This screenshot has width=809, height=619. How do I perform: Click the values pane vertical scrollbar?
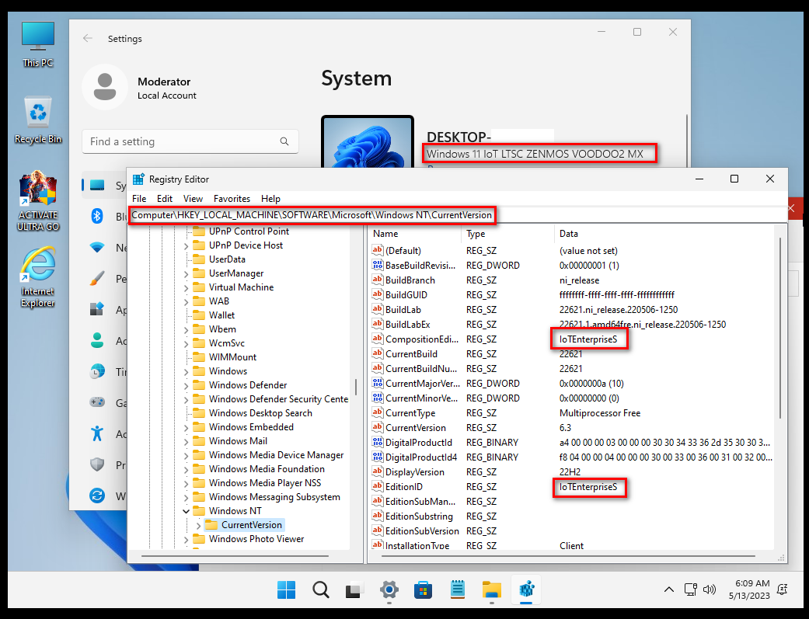point(780,328)
